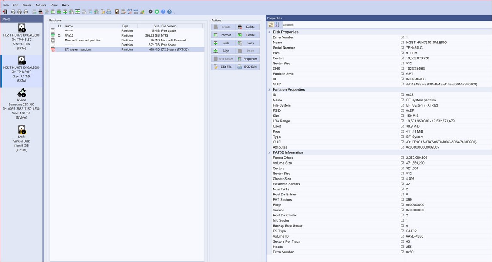Select the EFI system partition row
This screenshot has height=262, width=492.
(x=127, y=49)
